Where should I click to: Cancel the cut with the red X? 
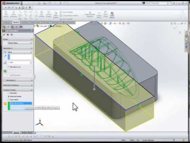pos(8,35)
